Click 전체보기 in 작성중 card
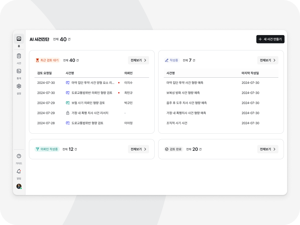This screenshot has width=300, height=225. 268,60
